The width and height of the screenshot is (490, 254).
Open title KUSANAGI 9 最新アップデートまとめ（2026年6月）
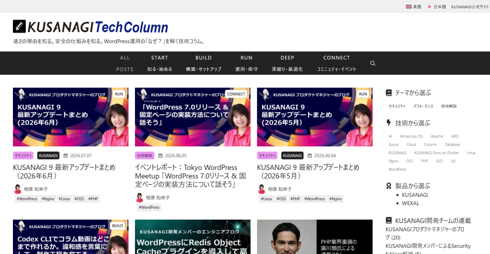pyautogui.click(x=64, y=172)
